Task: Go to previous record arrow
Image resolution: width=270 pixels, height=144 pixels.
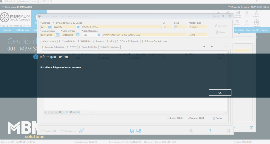Action: click(x=212, y=46)
